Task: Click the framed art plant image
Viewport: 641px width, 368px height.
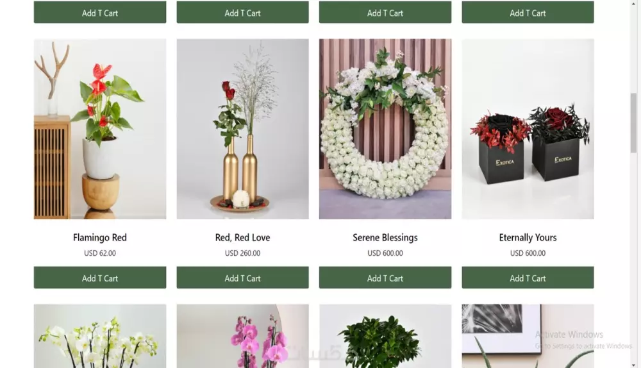Action: pos(528,336)
